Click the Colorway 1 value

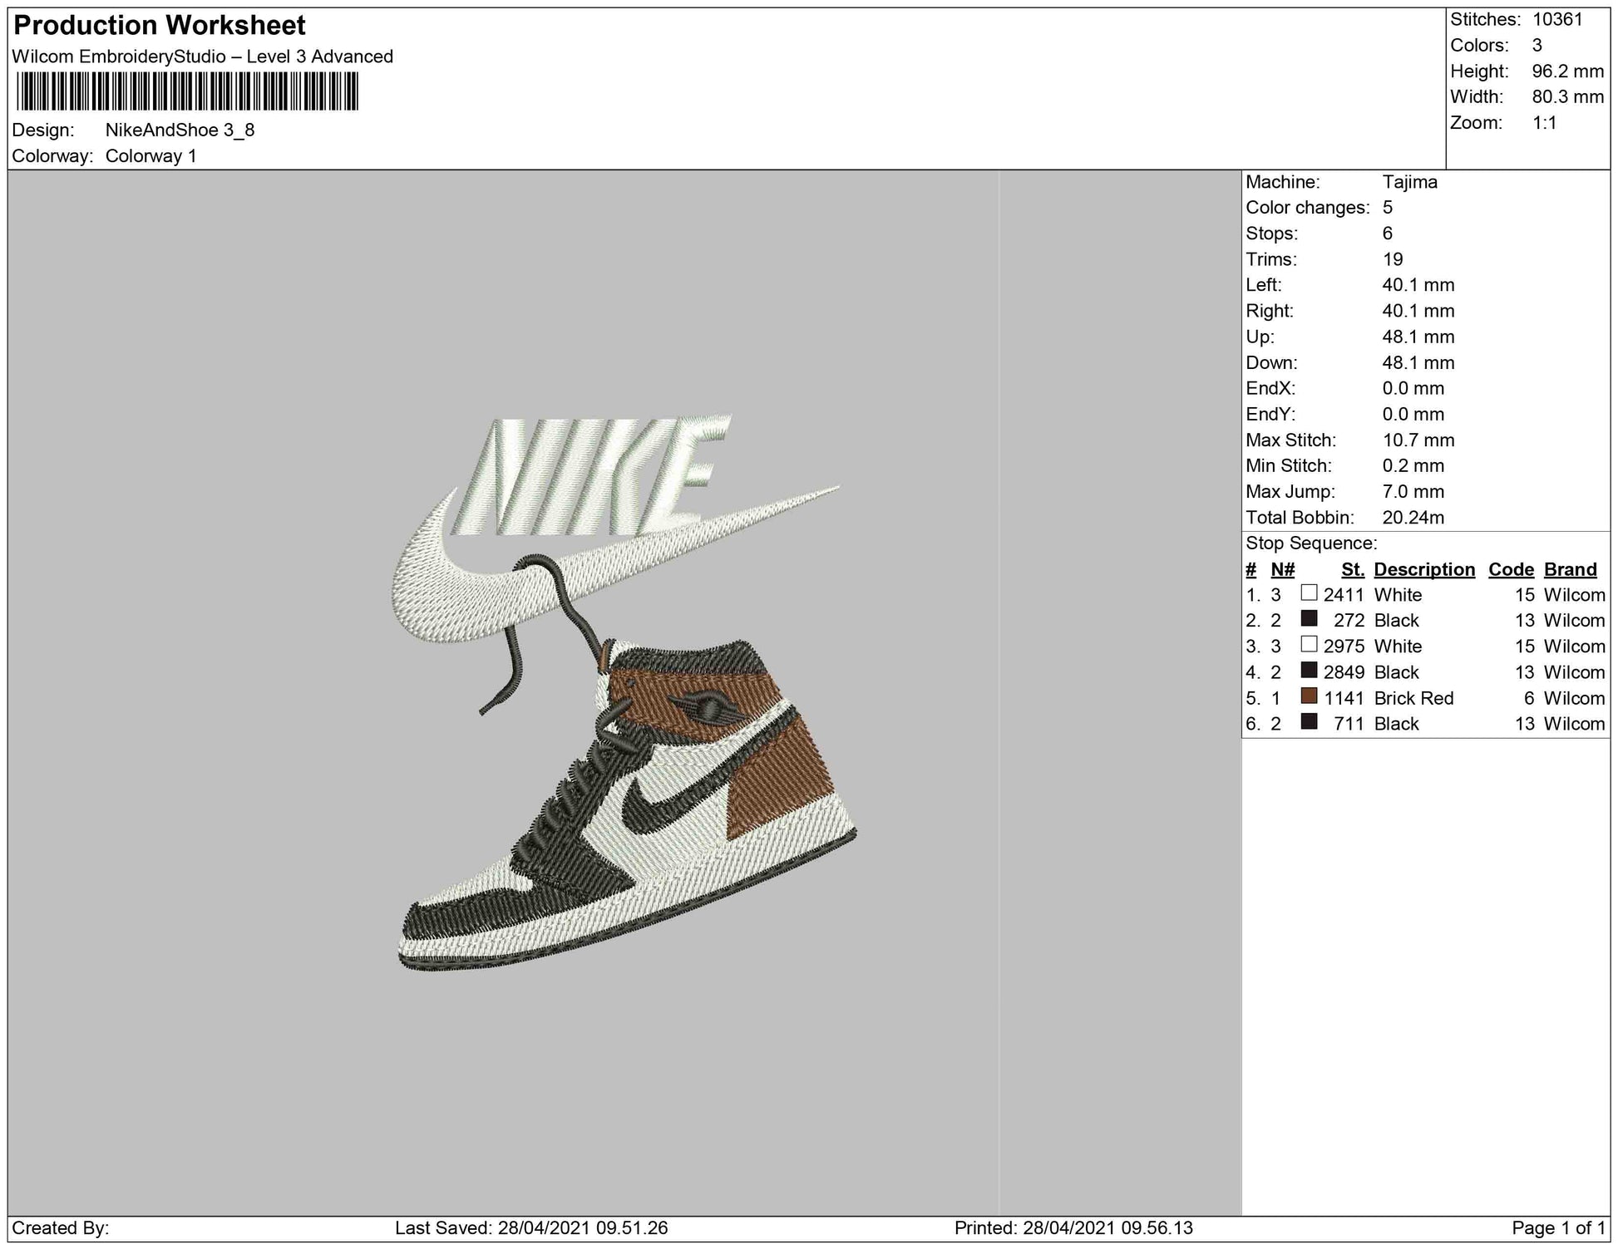[150, 156]
